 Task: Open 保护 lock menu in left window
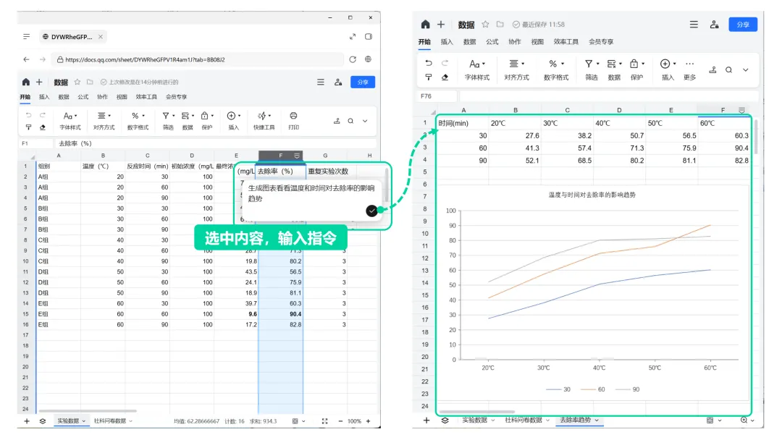[x=207, y=121]
